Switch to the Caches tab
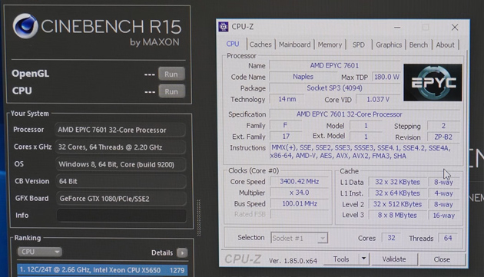The height and width of the screenshot is (277, 484). 260,45
